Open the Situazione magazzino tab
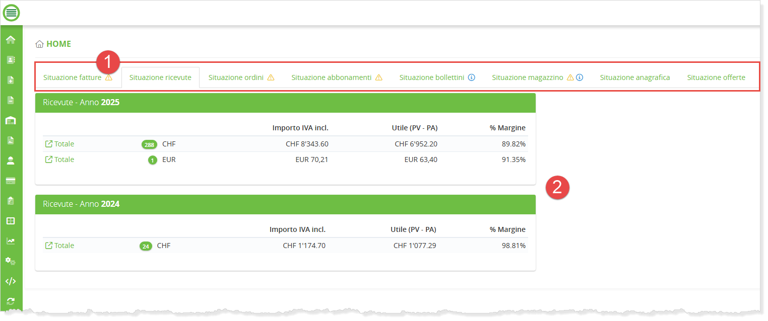This screenshot has height=321, width=768. click(528, 77)
